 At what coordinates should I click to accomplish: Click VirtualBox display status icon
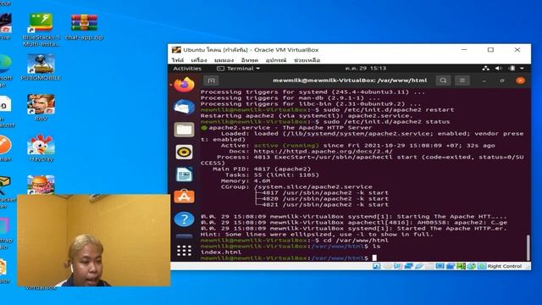click(x=440, y=266)
